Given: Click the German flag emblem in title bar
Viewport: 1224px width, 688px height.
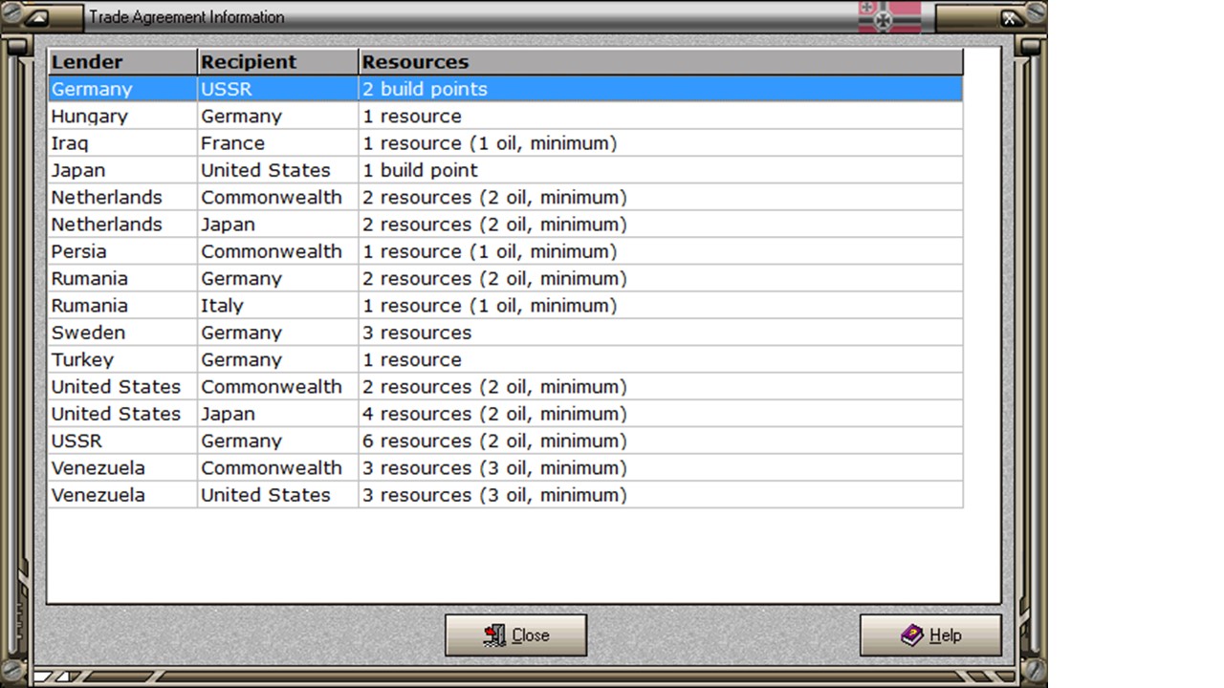Looking at the screenshot, I should (x=889, y=16).
